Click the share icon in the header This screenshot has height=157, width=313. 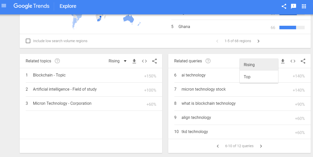(x=284, y=6)
